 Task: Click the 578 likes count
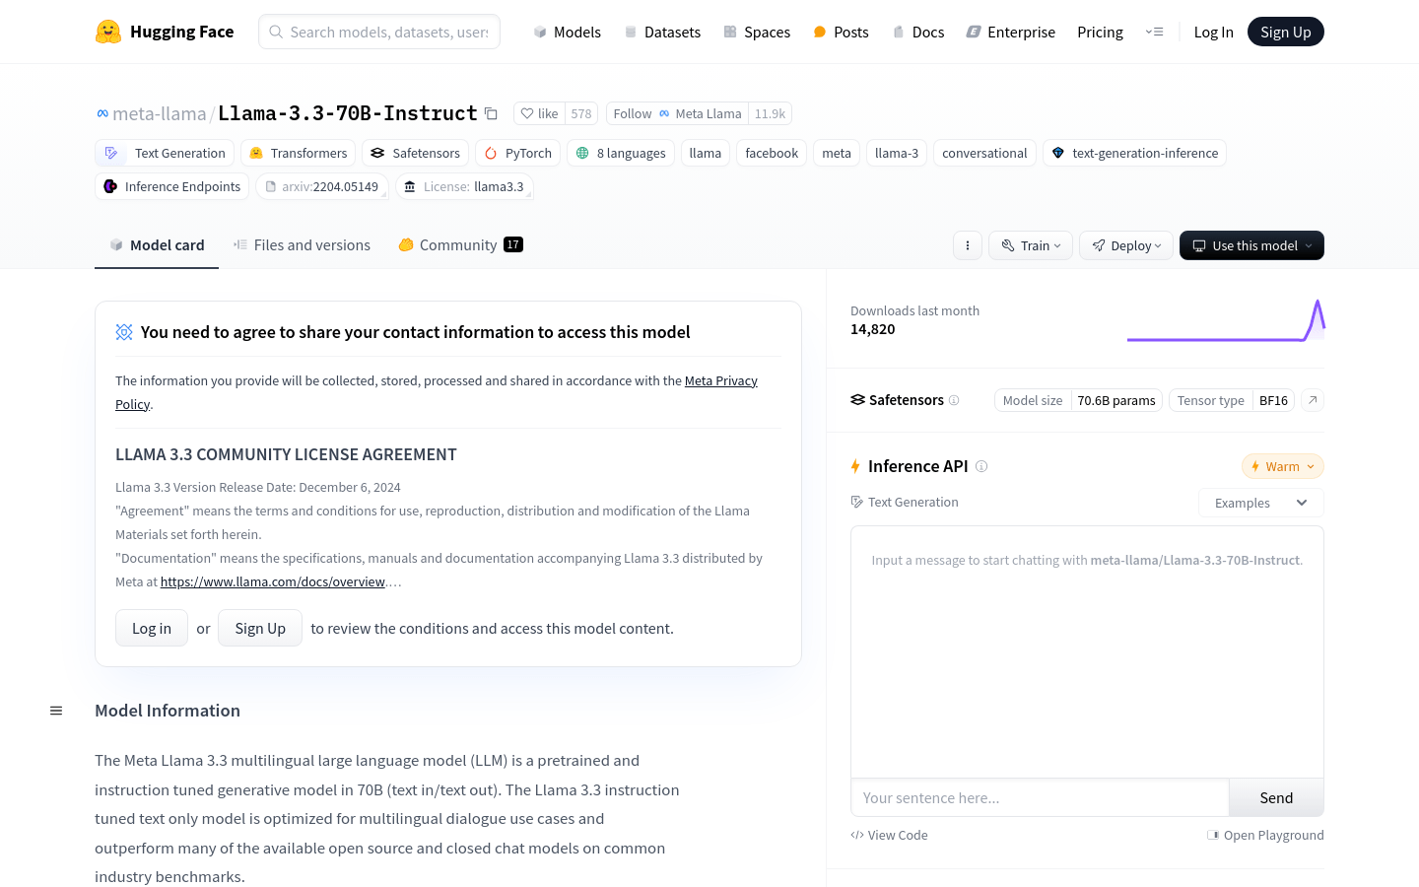(x=581, y=113)
